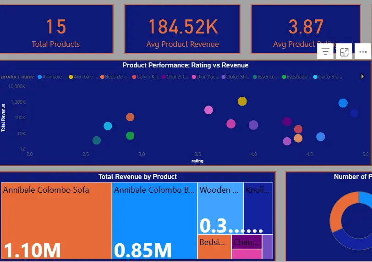The image size is (372, 262).
Task: Open the filter icon on the scatter visual
Action: coord(325,51)
